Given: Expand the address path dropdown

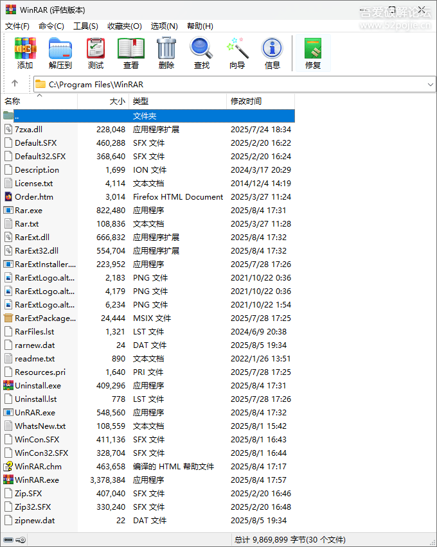Looking at the screenshot, I should click(x=430, y=84).
